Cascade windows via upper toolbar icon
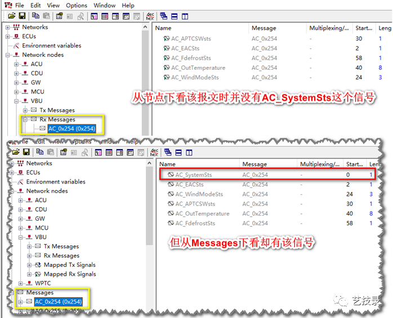Viewport: 393px width, 318px height. pos(164,16)
